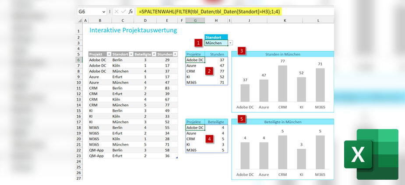Open the Stunden column filter dropdown
The width and height of the screenshot is (405, 185).
point(175,54)
